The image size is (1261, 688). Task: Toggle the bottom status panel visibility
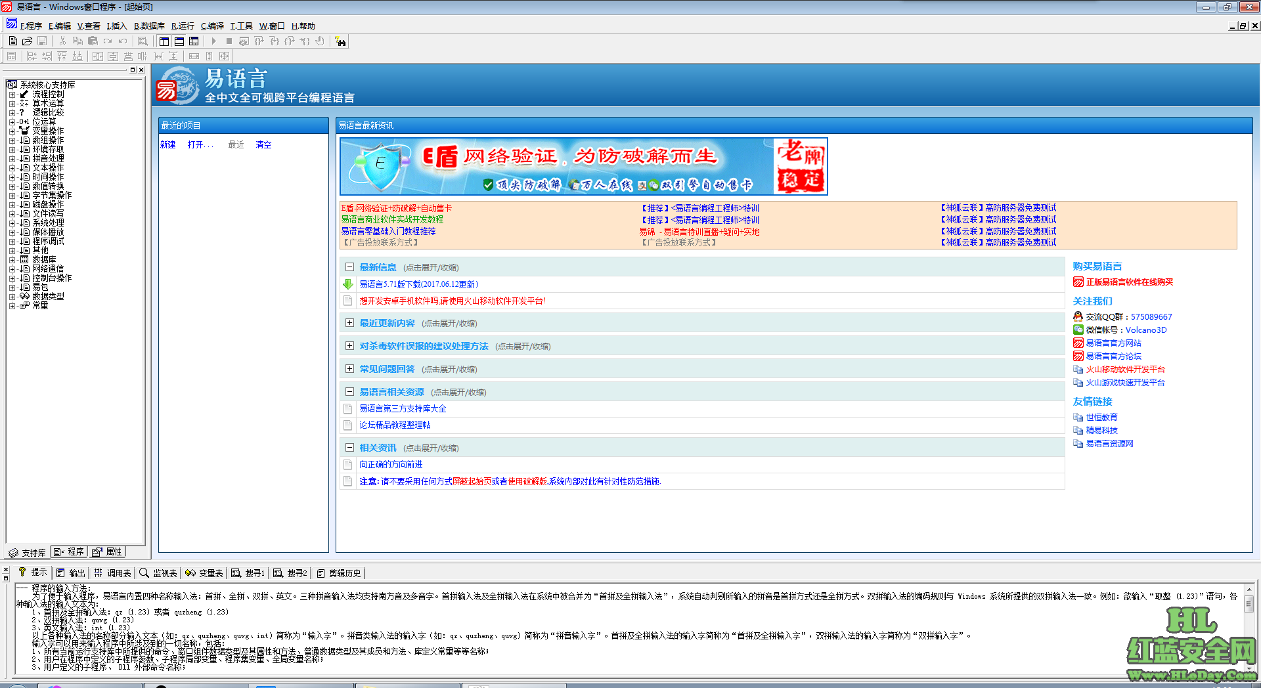click(179, 41)
